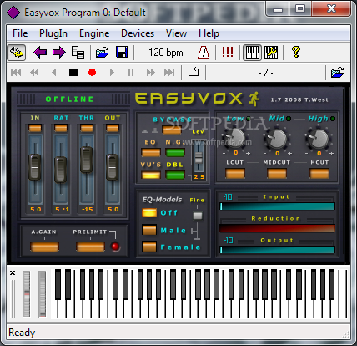Screen dimensions: 357x346
Task: Select the Male EQ model
Action: click(149, 230)
